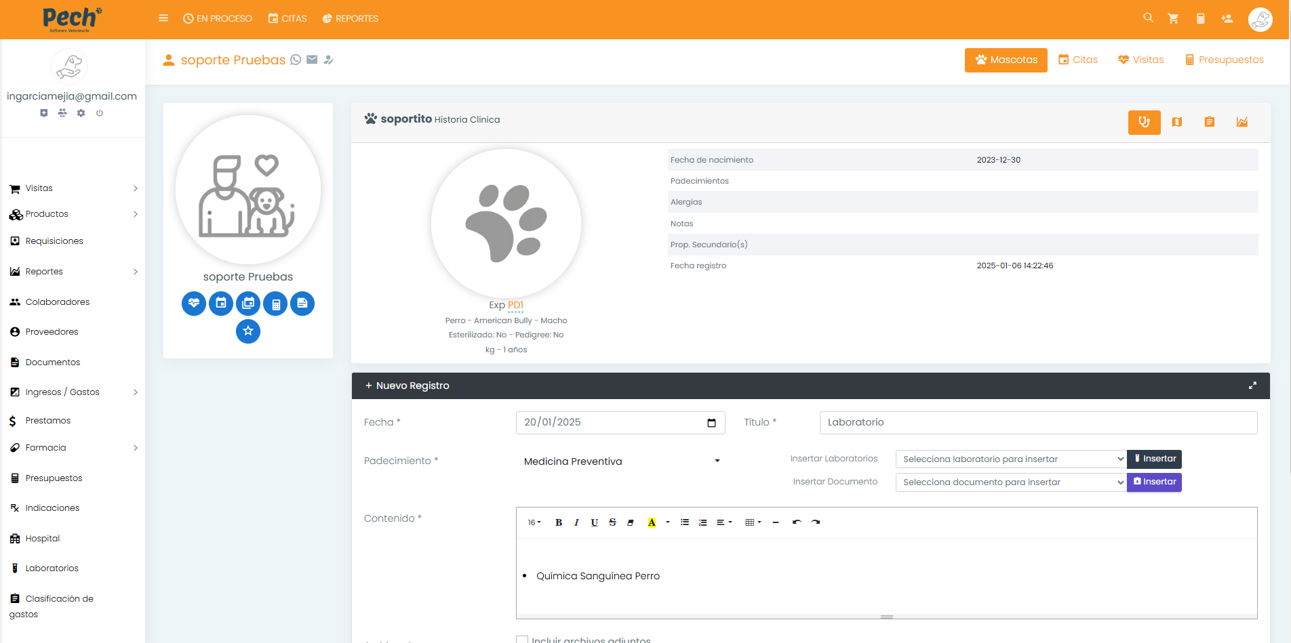Open the Selecciona laboratorio para insertar dropdown
This screenshot has width=1291, height=643.
[x=1010, y=459]
